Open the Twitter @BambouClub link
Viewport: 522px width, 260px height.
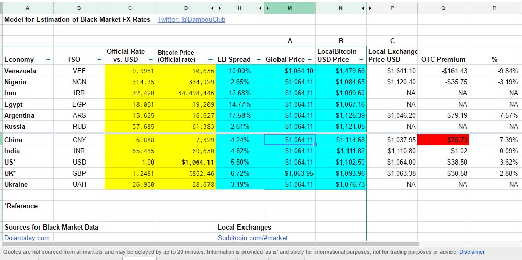(191, 19)
